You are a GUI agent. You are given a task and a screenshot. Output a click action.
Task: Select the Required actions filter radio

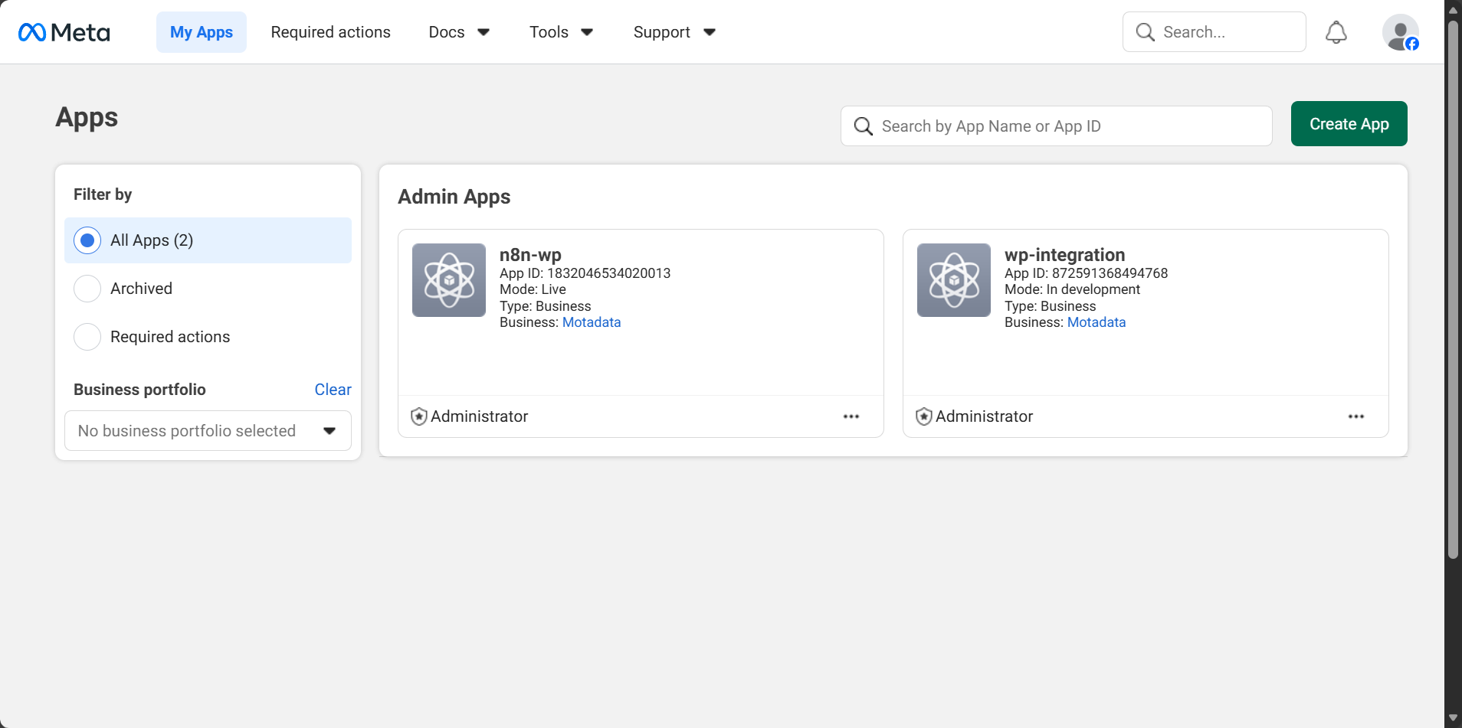(x=87, y=337)
